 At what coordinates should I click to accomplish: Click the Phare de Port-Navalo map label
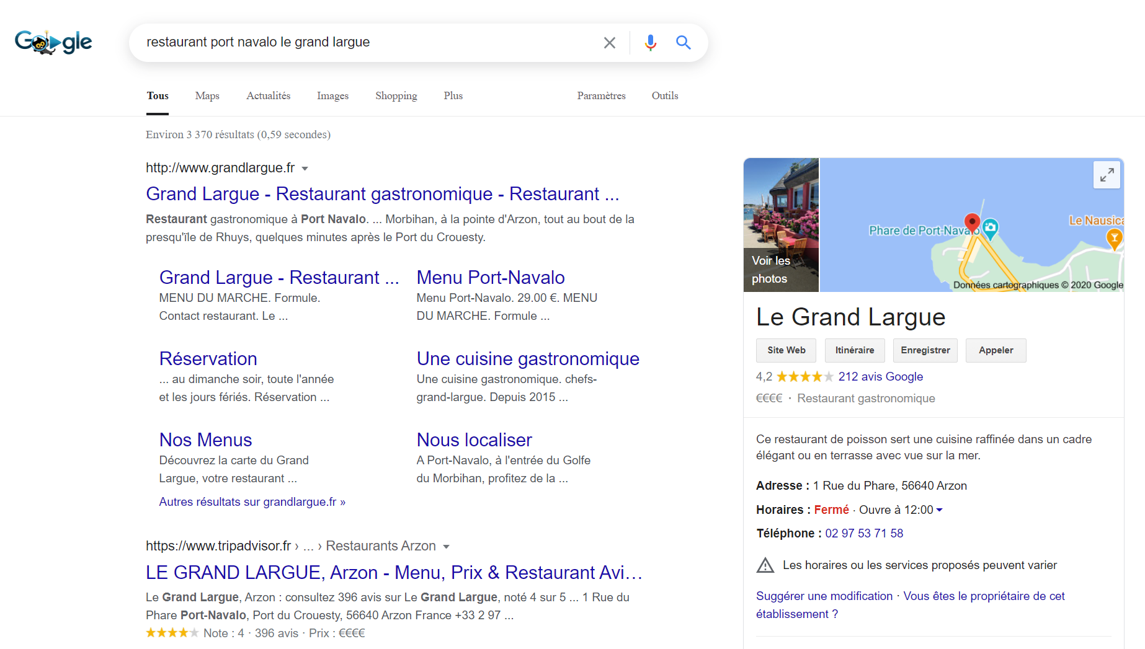923,231
